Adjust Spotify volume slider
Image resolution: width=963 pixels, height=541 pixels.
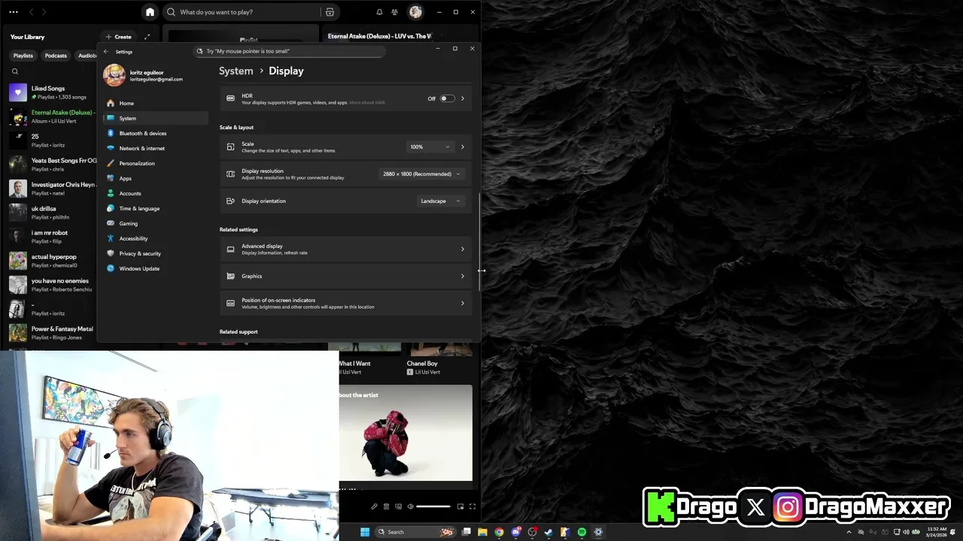pos(433,506)
